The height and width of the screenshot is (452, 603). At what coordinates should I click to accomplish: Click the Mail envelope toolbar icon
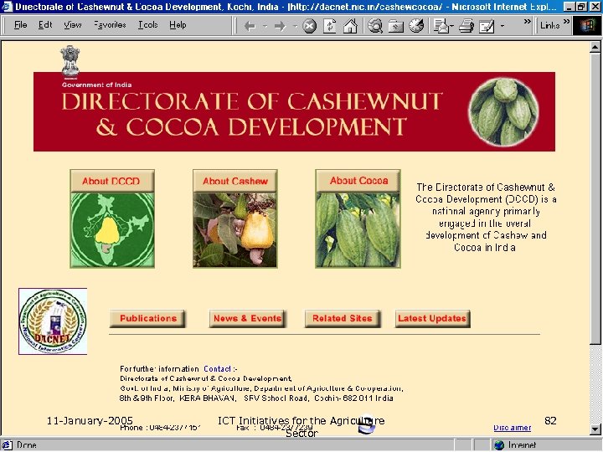[441, 26]
